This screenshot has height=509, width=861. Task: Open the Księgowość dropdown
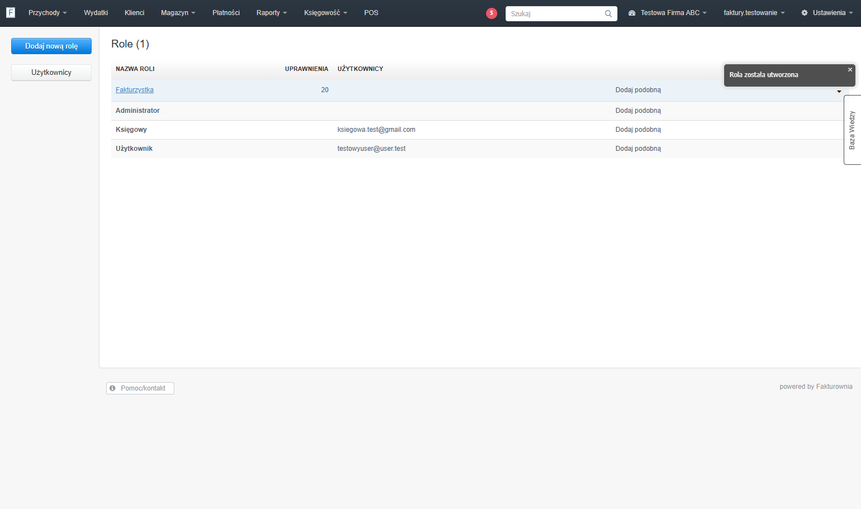point(326,13)
